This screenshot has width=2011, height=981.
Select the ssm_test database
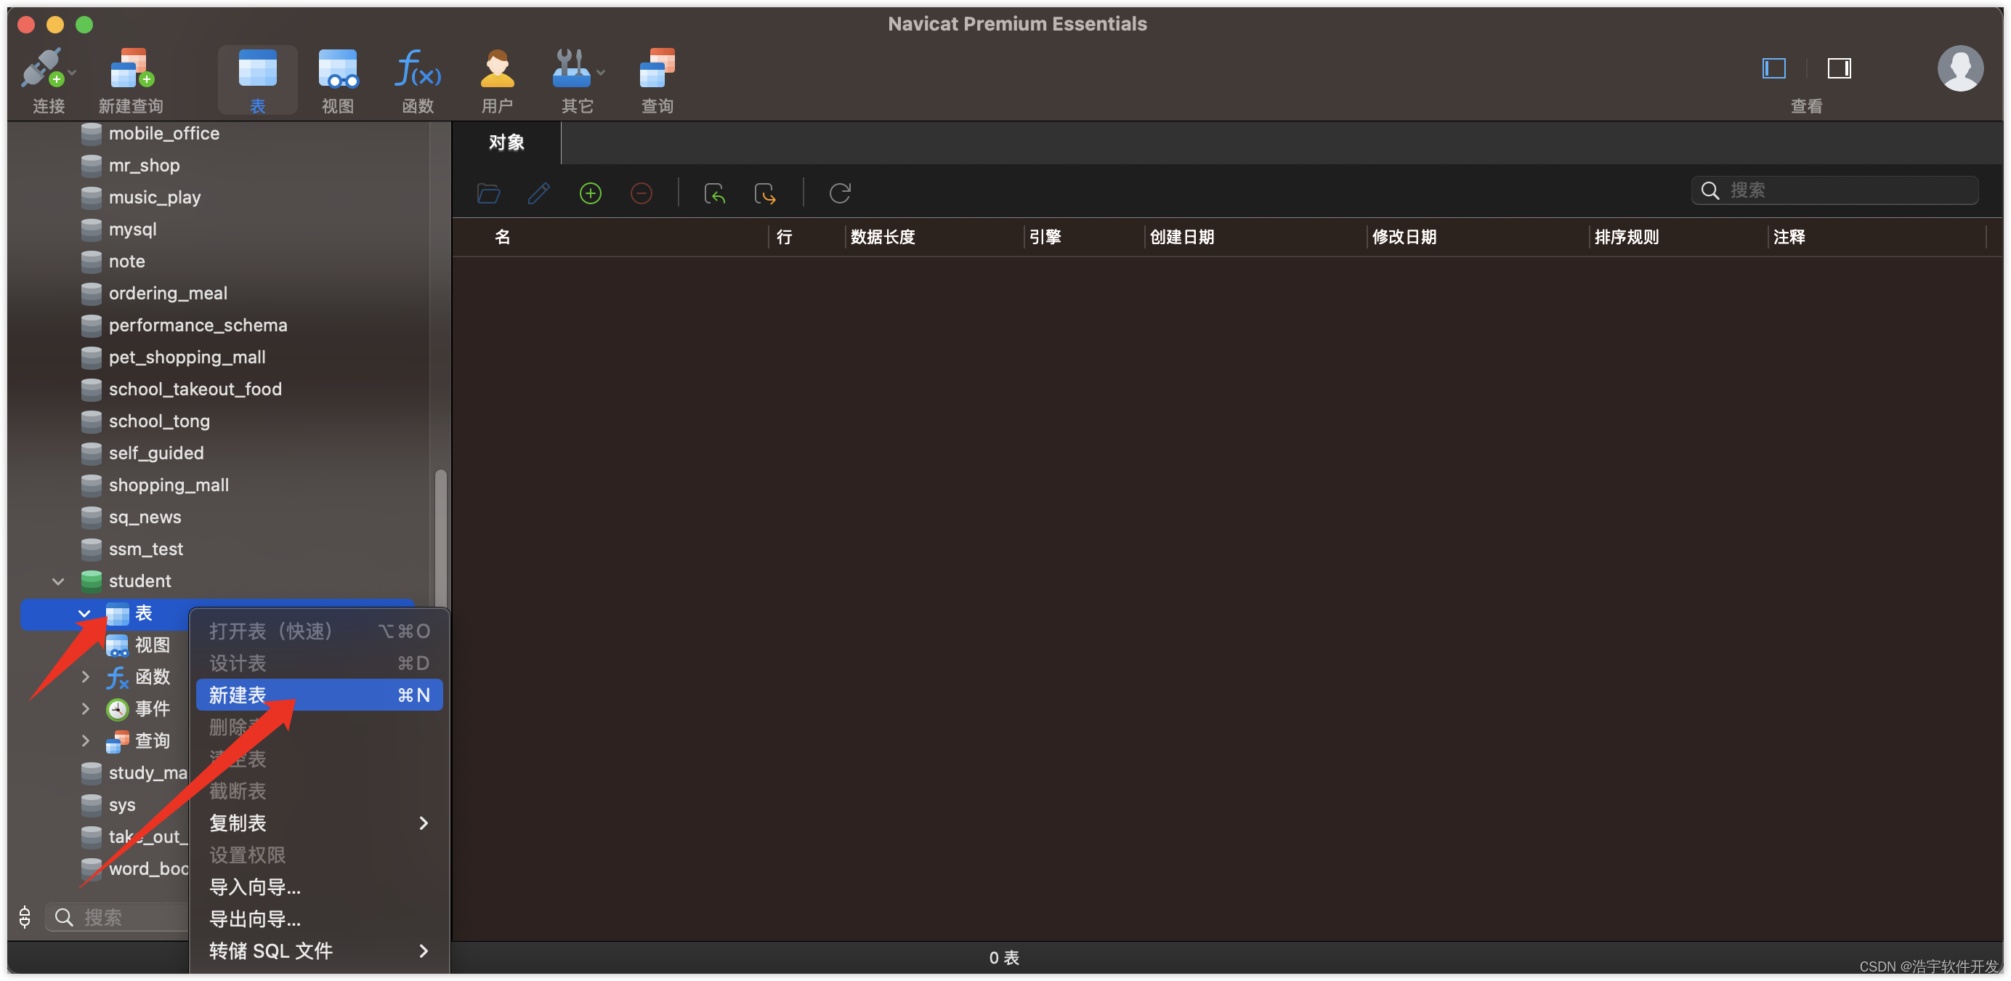coord(145,549)
